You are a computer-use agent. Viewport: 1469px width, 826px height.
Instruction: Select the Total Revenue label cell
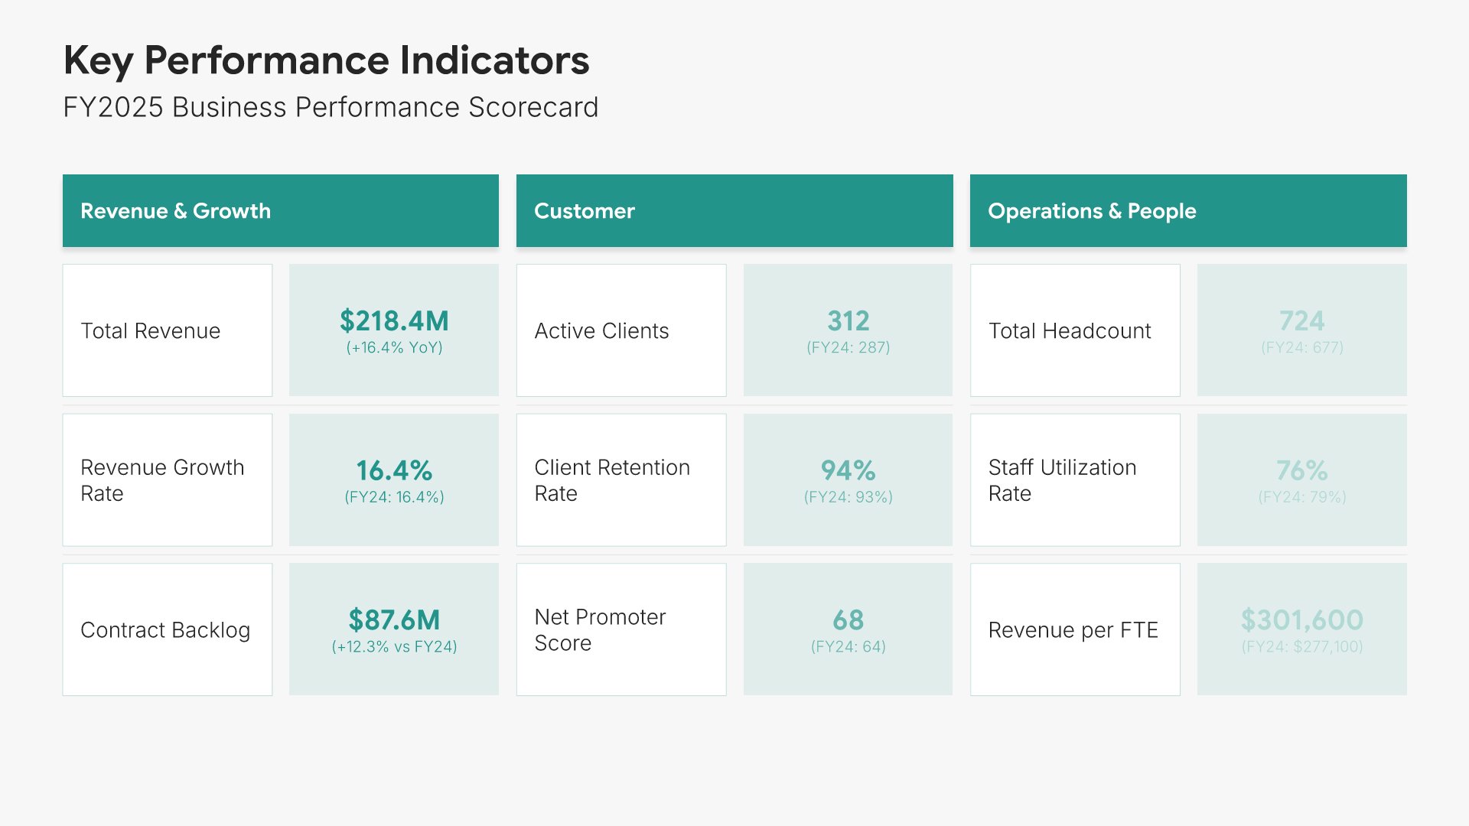pos(167,330)
